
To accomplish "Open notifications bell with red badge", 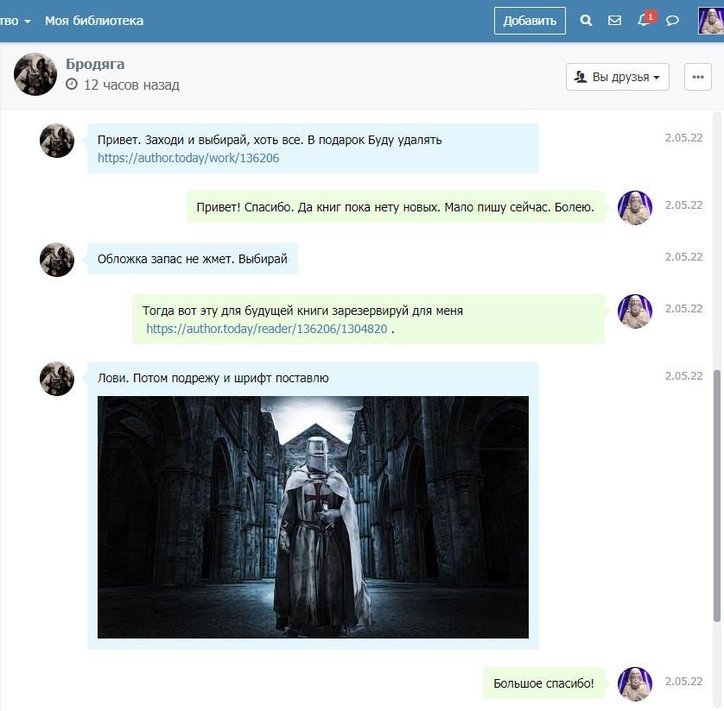I will [x=644, y=20].
